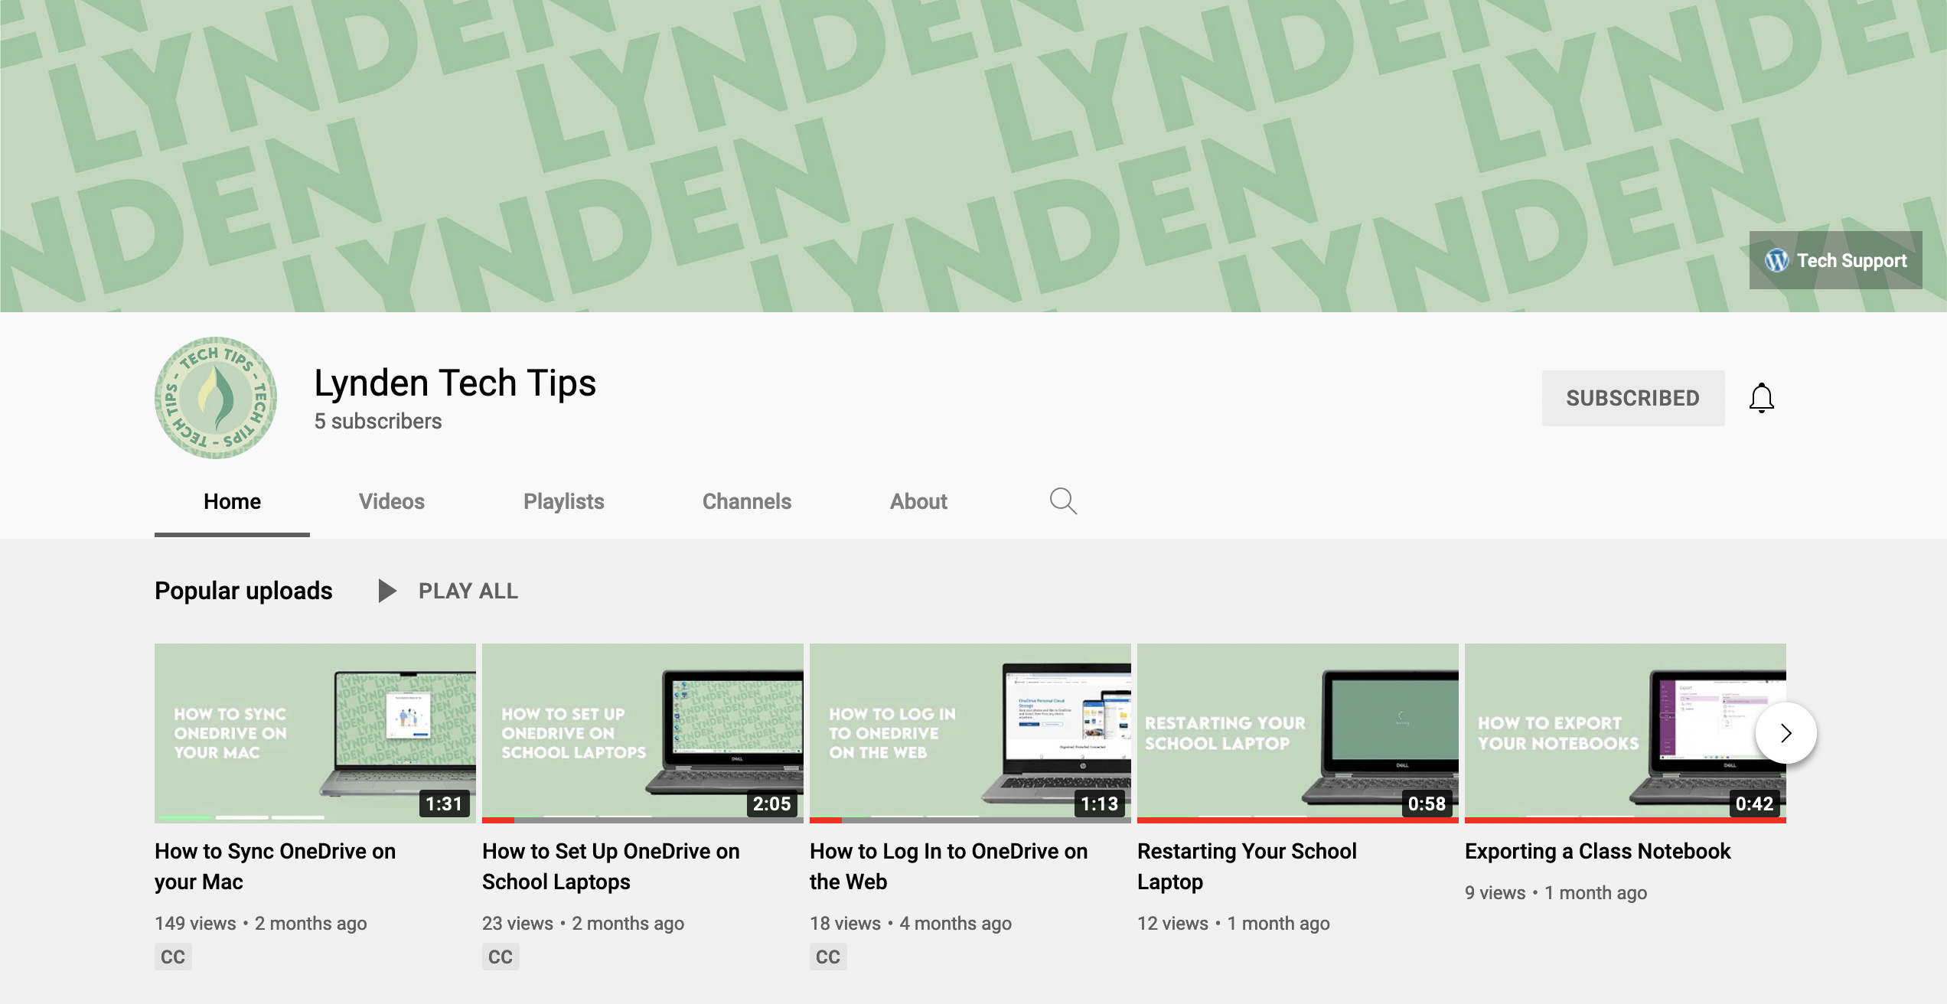
Task: Click the CC badge under the Set Up OneDrive video
Action: (x=501, y=957)
